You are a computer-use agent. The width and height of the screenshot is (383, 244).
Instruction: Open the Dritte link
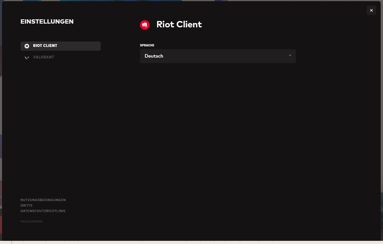(x=27, y=205)
